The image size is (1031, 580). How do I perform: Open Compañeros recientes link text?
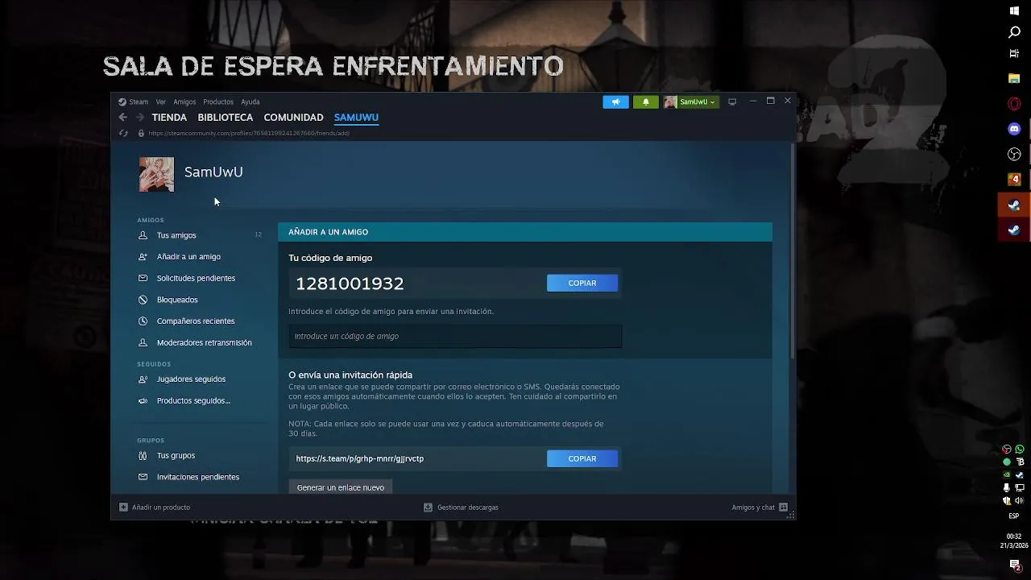[196, 321]
